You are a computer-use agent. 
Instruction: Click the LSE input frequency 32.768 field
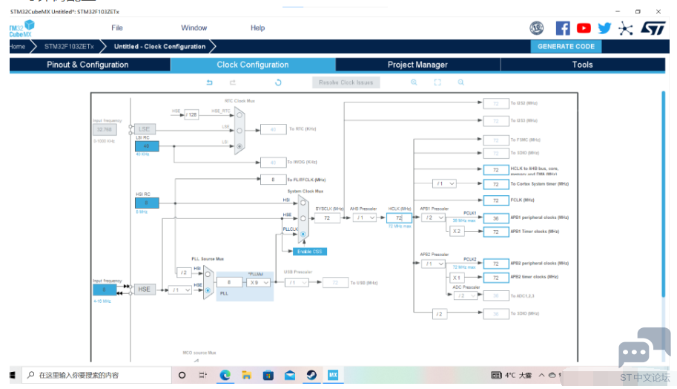pyautogui.click(x=104, y=129)
